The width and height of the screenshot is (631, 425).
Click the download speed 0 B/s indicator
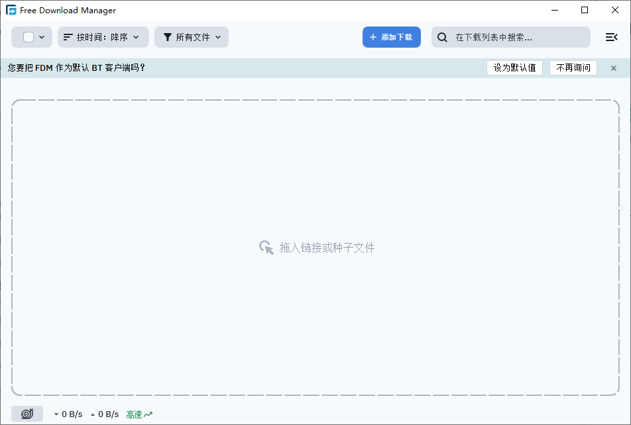[68, 414]
